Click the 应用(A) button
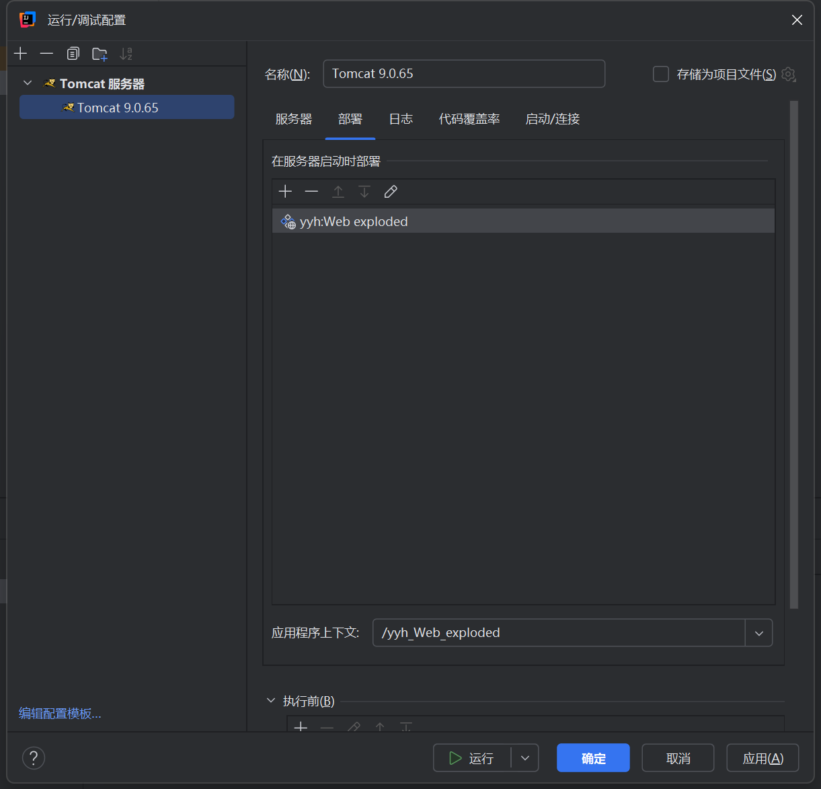Image resolution: width=821 pixels, height=789 pixels. [763, 757]
